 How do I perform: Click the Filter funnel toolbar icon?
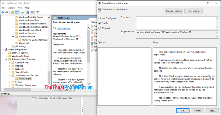point(38,12)
